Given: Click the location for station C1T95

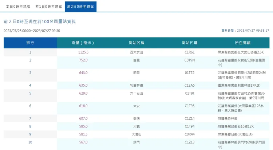Looking at the screenshot, I should 241,108.
